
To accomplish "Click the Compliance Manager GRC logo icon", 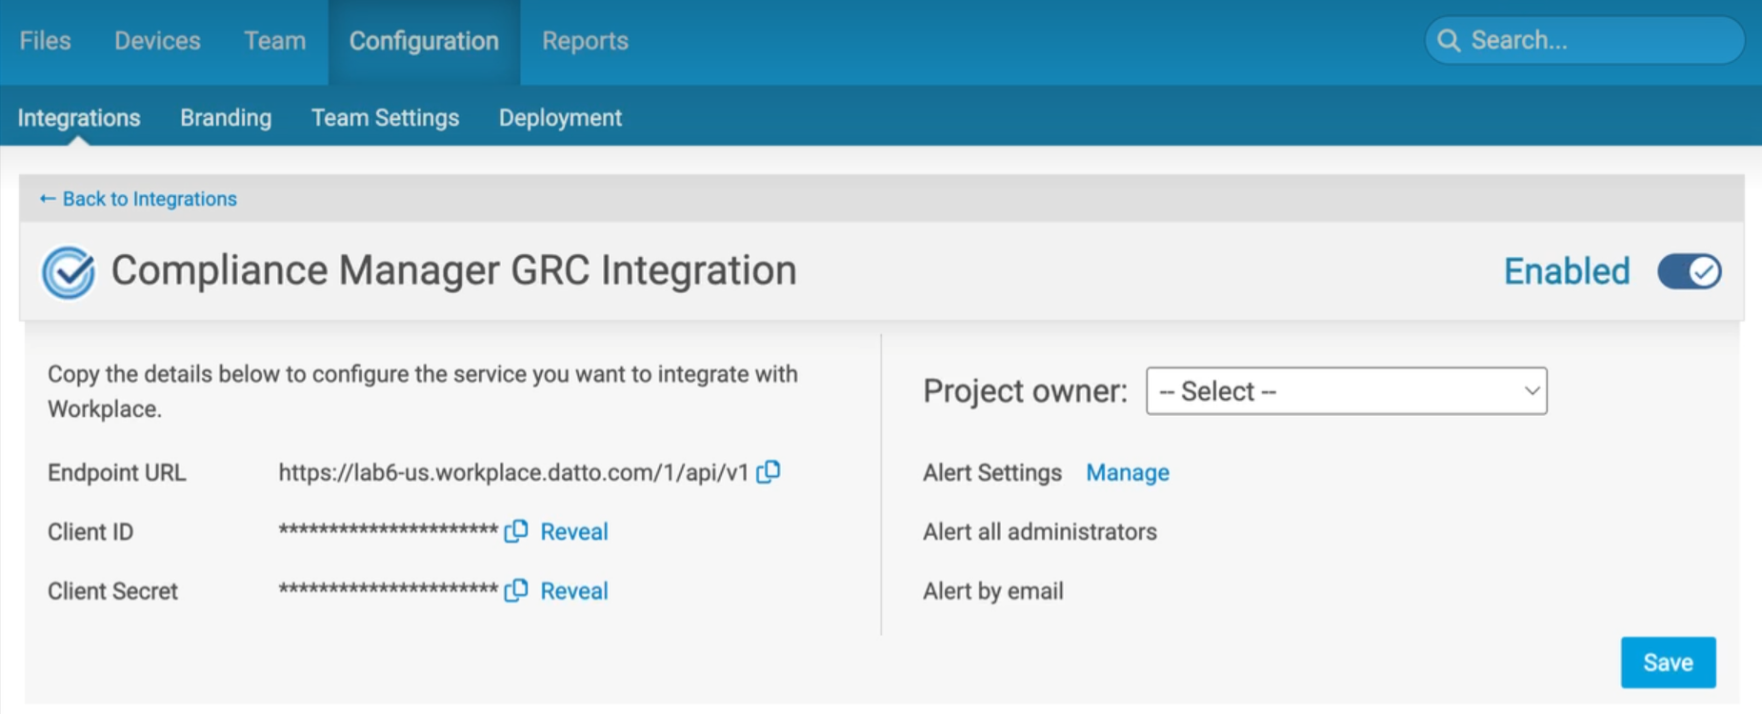I will click(x=69, y=272).
